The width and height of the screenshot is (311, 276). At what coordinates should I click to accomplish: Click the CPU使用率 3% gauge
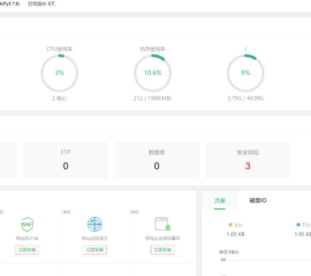click(x=60, y=73)
